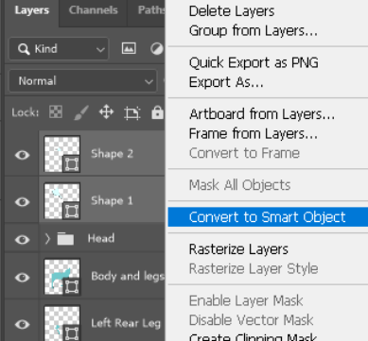The height and width of the screenshot is (341, 368).
Task: Switch to the Channels tab
Action: pos(94,10)
